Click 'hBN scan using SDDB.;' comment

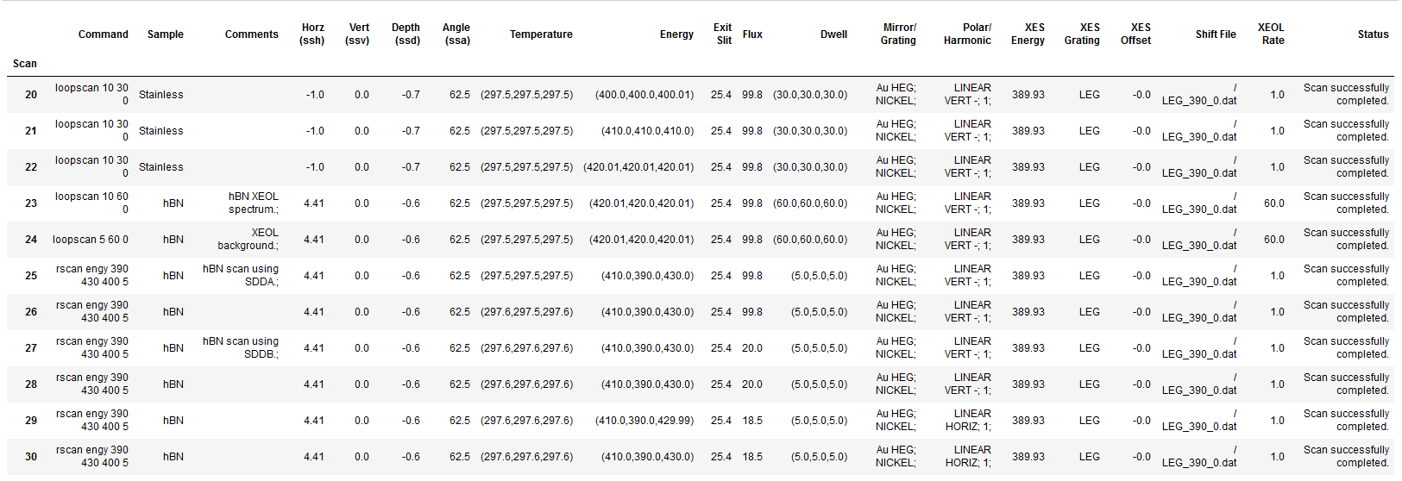pyautogui.click(x=241, y=347)
